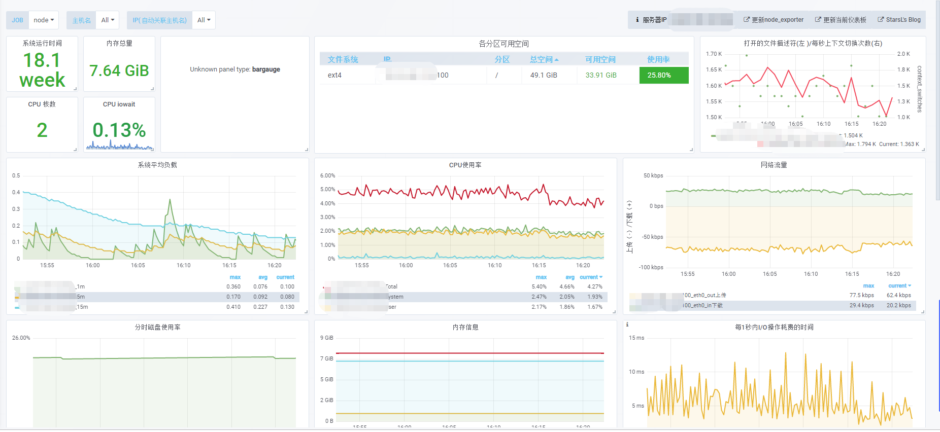Open the 主机名 All dropdown
This screenshot has height=432, width=940.
click(108, 20)
